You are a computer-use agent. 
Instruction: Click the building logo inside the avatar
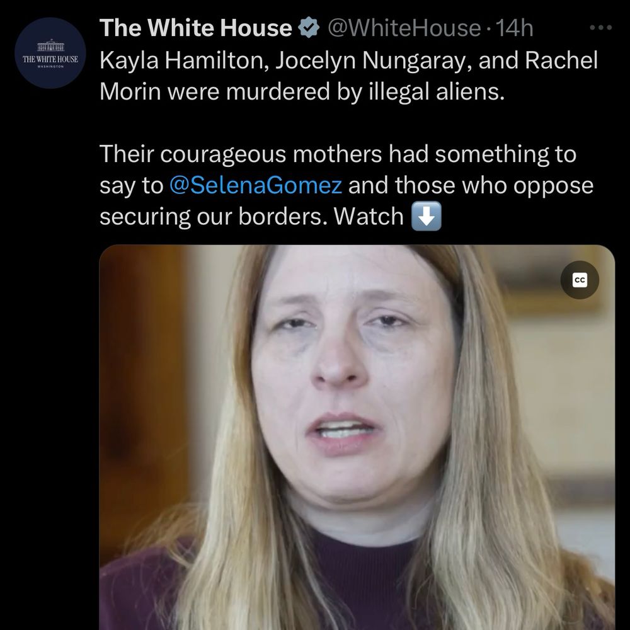point(50,45)
